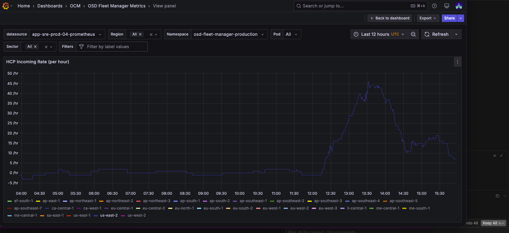509x233 pixels.
Task: Click the Share button
Action: pyautogui.click(x=449, y=18)
